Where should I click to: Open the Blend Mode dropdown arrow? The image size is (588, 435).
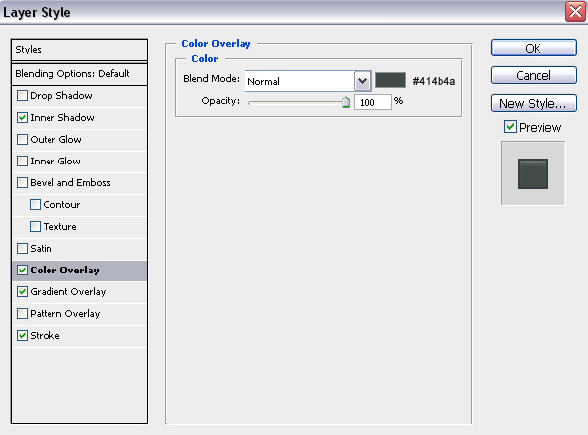[362, 81]
